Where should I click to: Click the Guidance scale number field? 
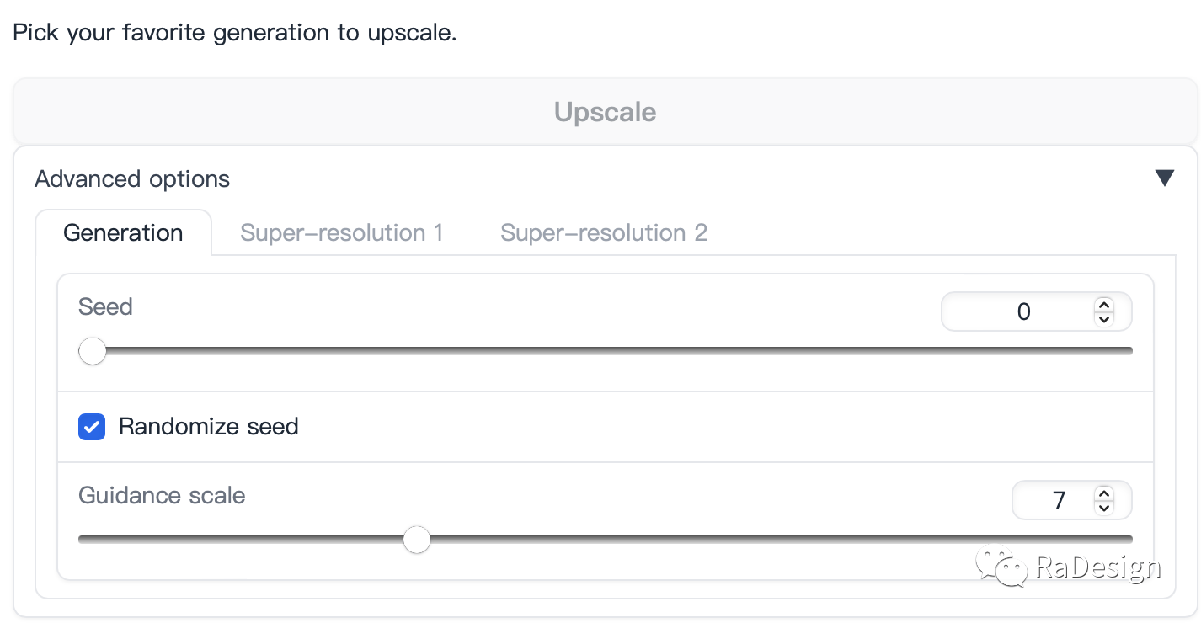1071,501
